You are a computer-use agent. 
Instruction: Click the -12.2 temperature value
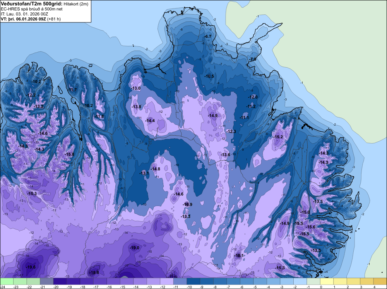(x=31, y=95)
